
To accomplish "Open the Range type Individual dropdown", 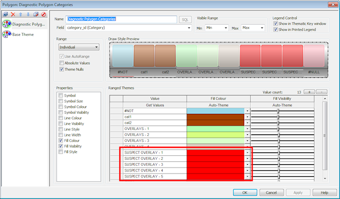I will pos(79,47).
